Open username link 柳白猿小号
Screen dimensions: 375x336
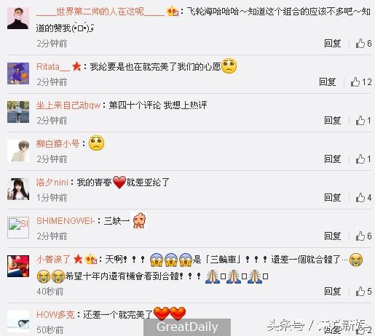click(x=58, y=144)
